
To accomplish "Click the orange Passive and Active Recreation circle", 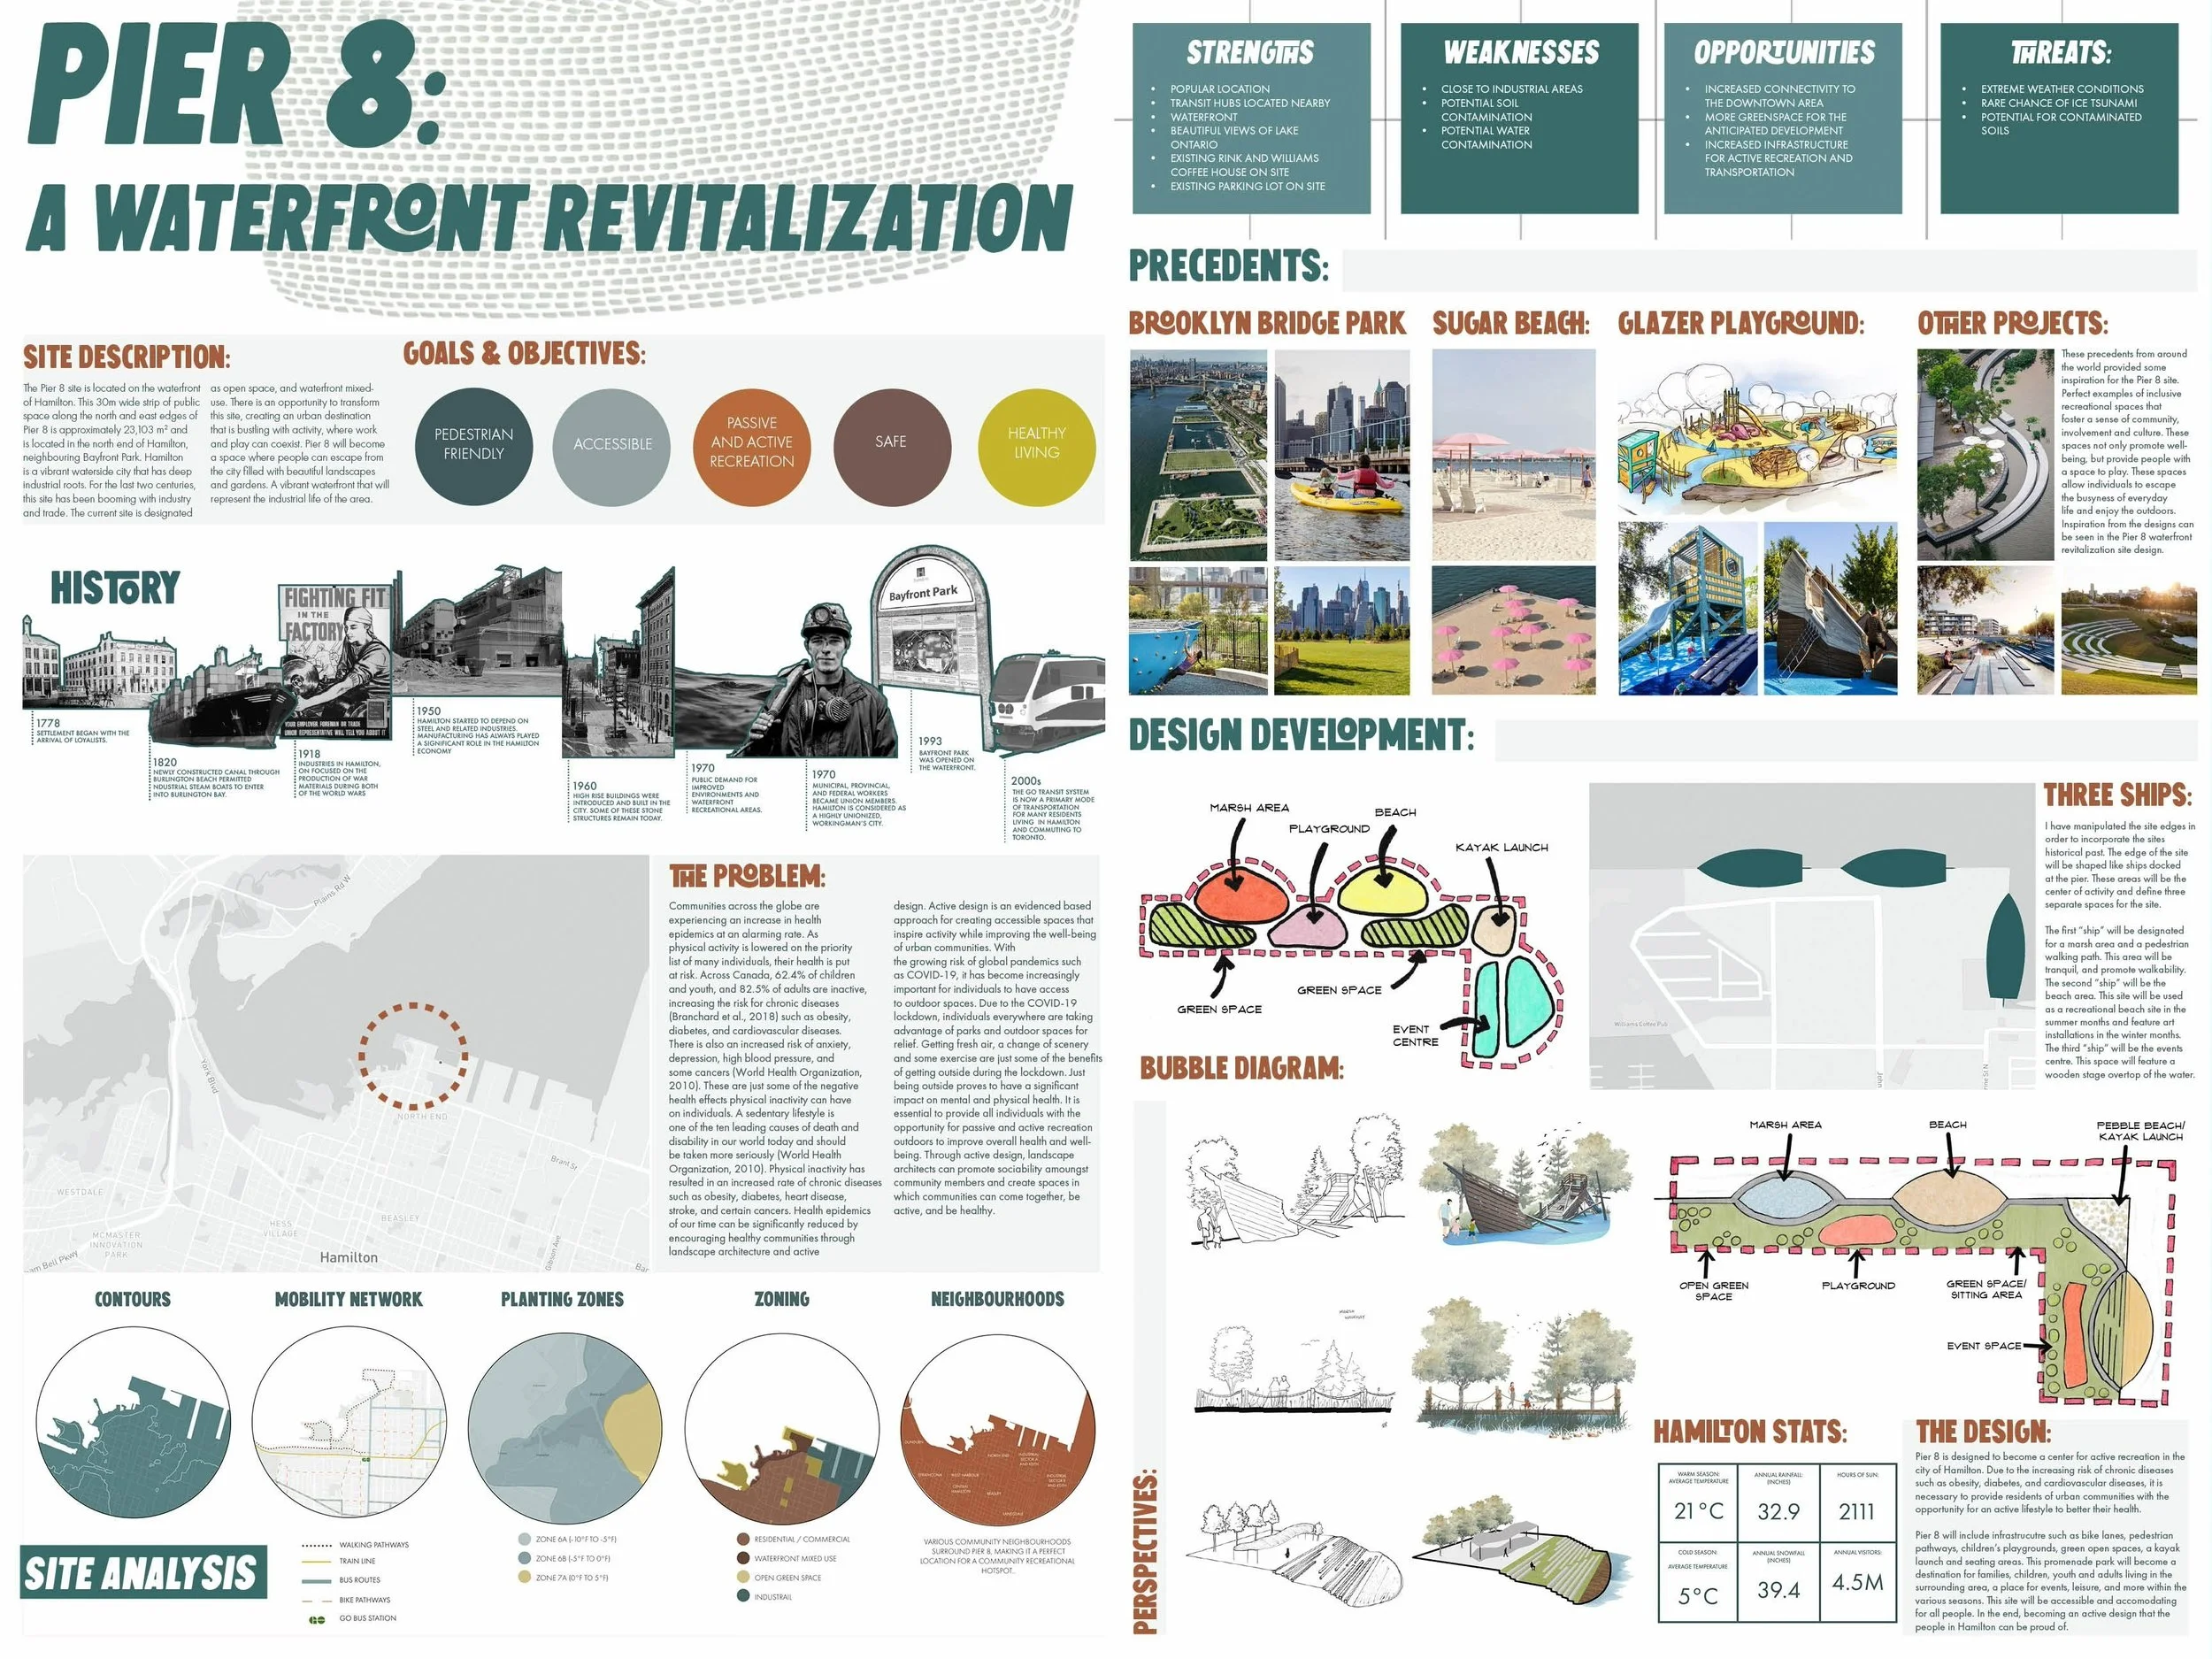I will (752, 446).
